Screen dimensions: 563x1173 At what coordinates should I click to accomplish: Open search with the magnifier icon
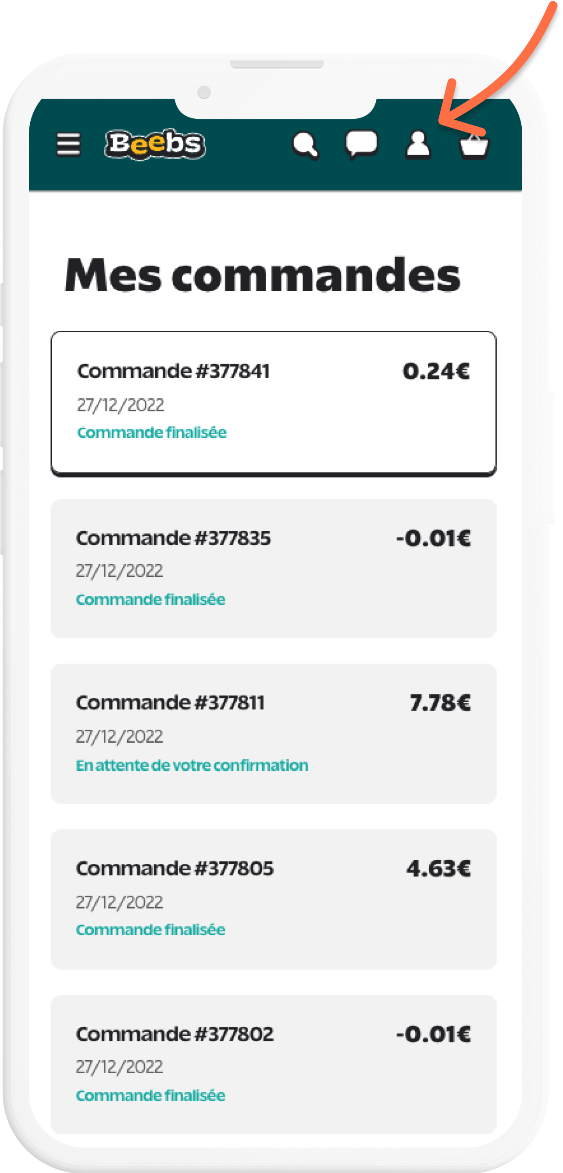pos(305,145)
